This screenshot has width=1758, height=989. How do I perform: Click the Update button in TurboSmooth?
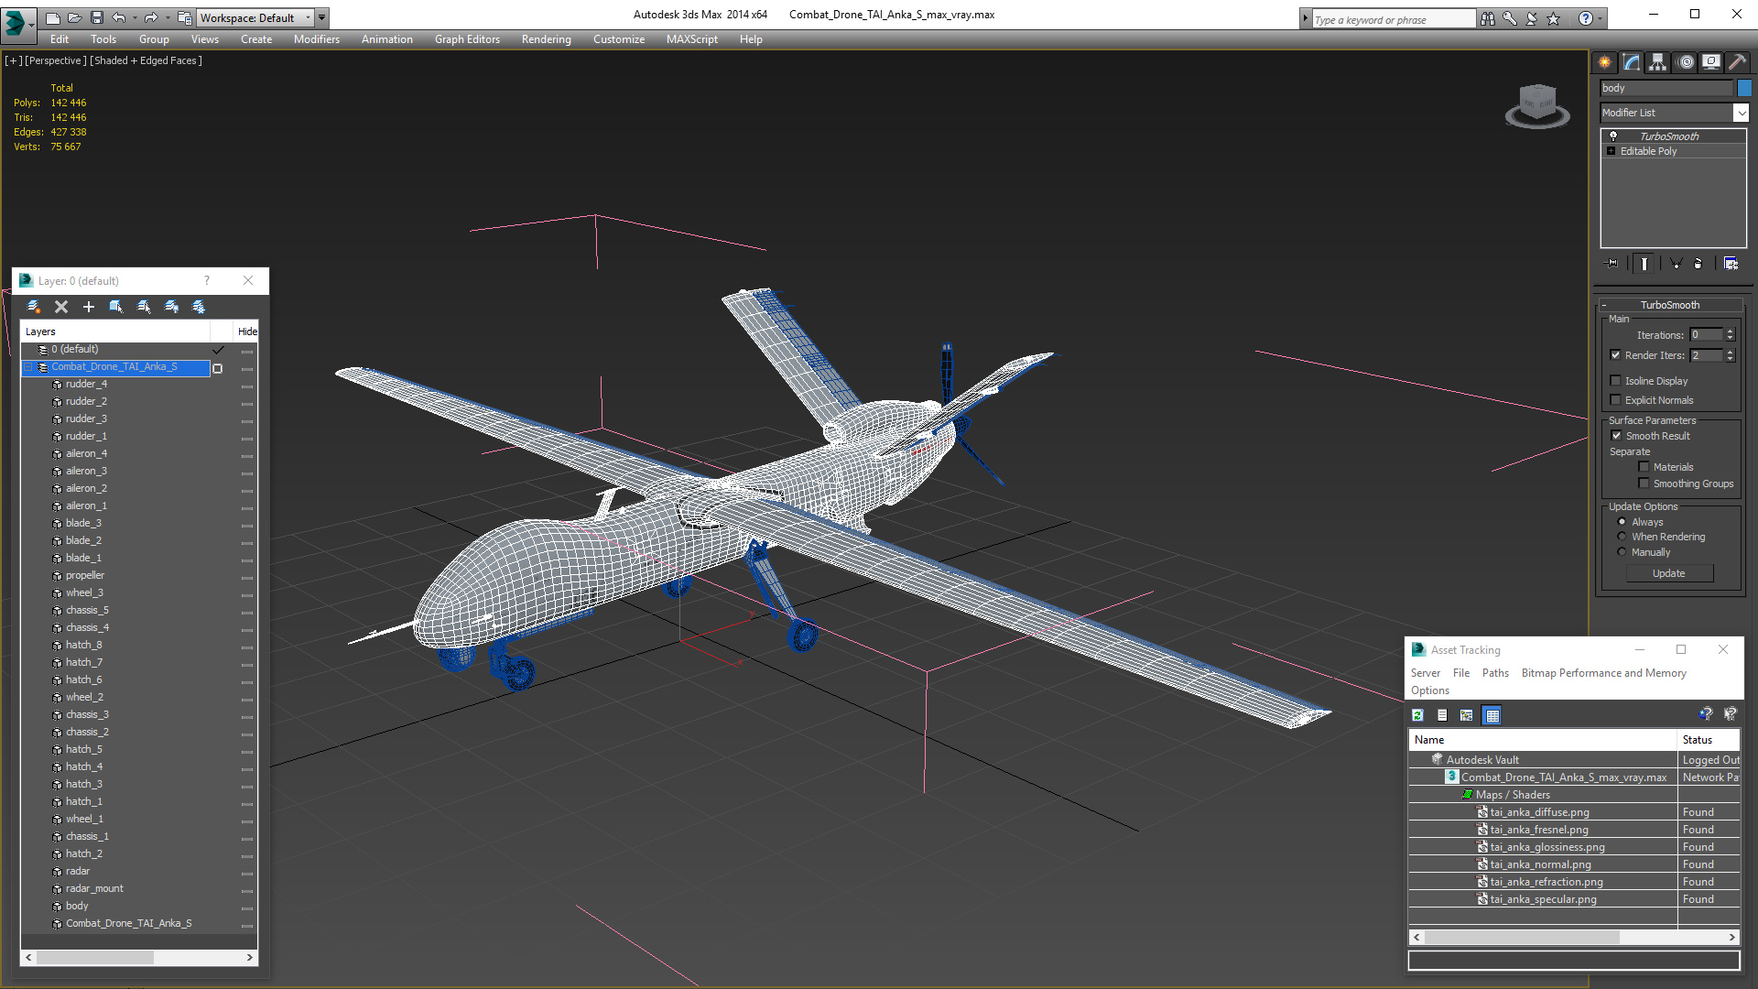click(1669, 573)
